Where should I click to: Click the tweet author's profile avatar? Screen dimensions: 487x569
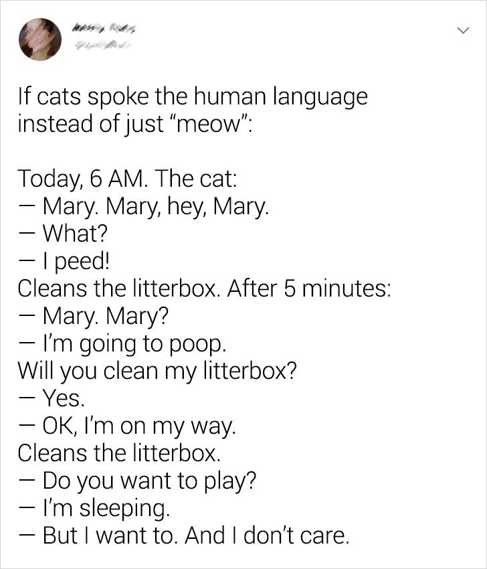[40, 37]
